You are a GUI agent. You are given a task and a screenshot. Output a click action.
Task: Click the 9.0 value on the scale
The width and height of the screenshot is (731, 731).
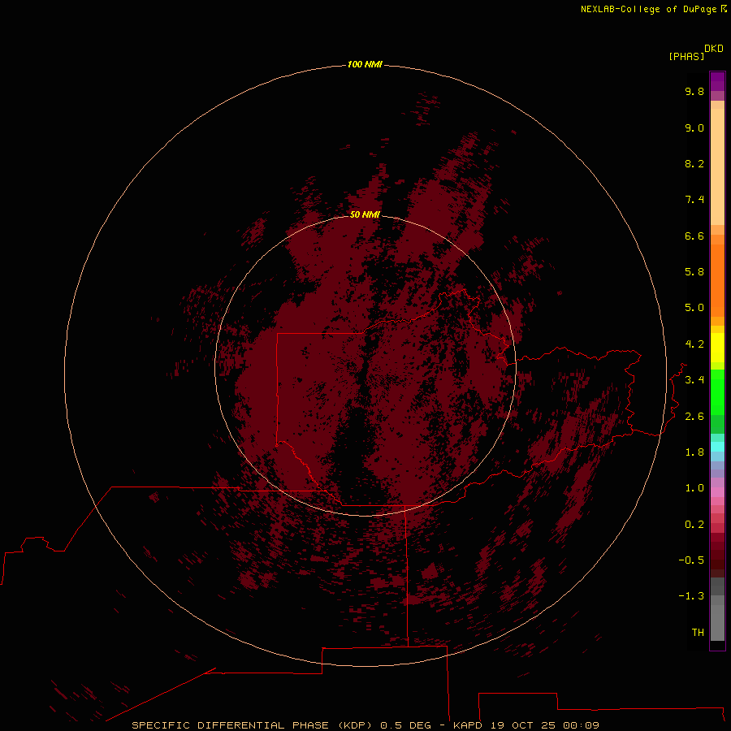pos(694,128)
